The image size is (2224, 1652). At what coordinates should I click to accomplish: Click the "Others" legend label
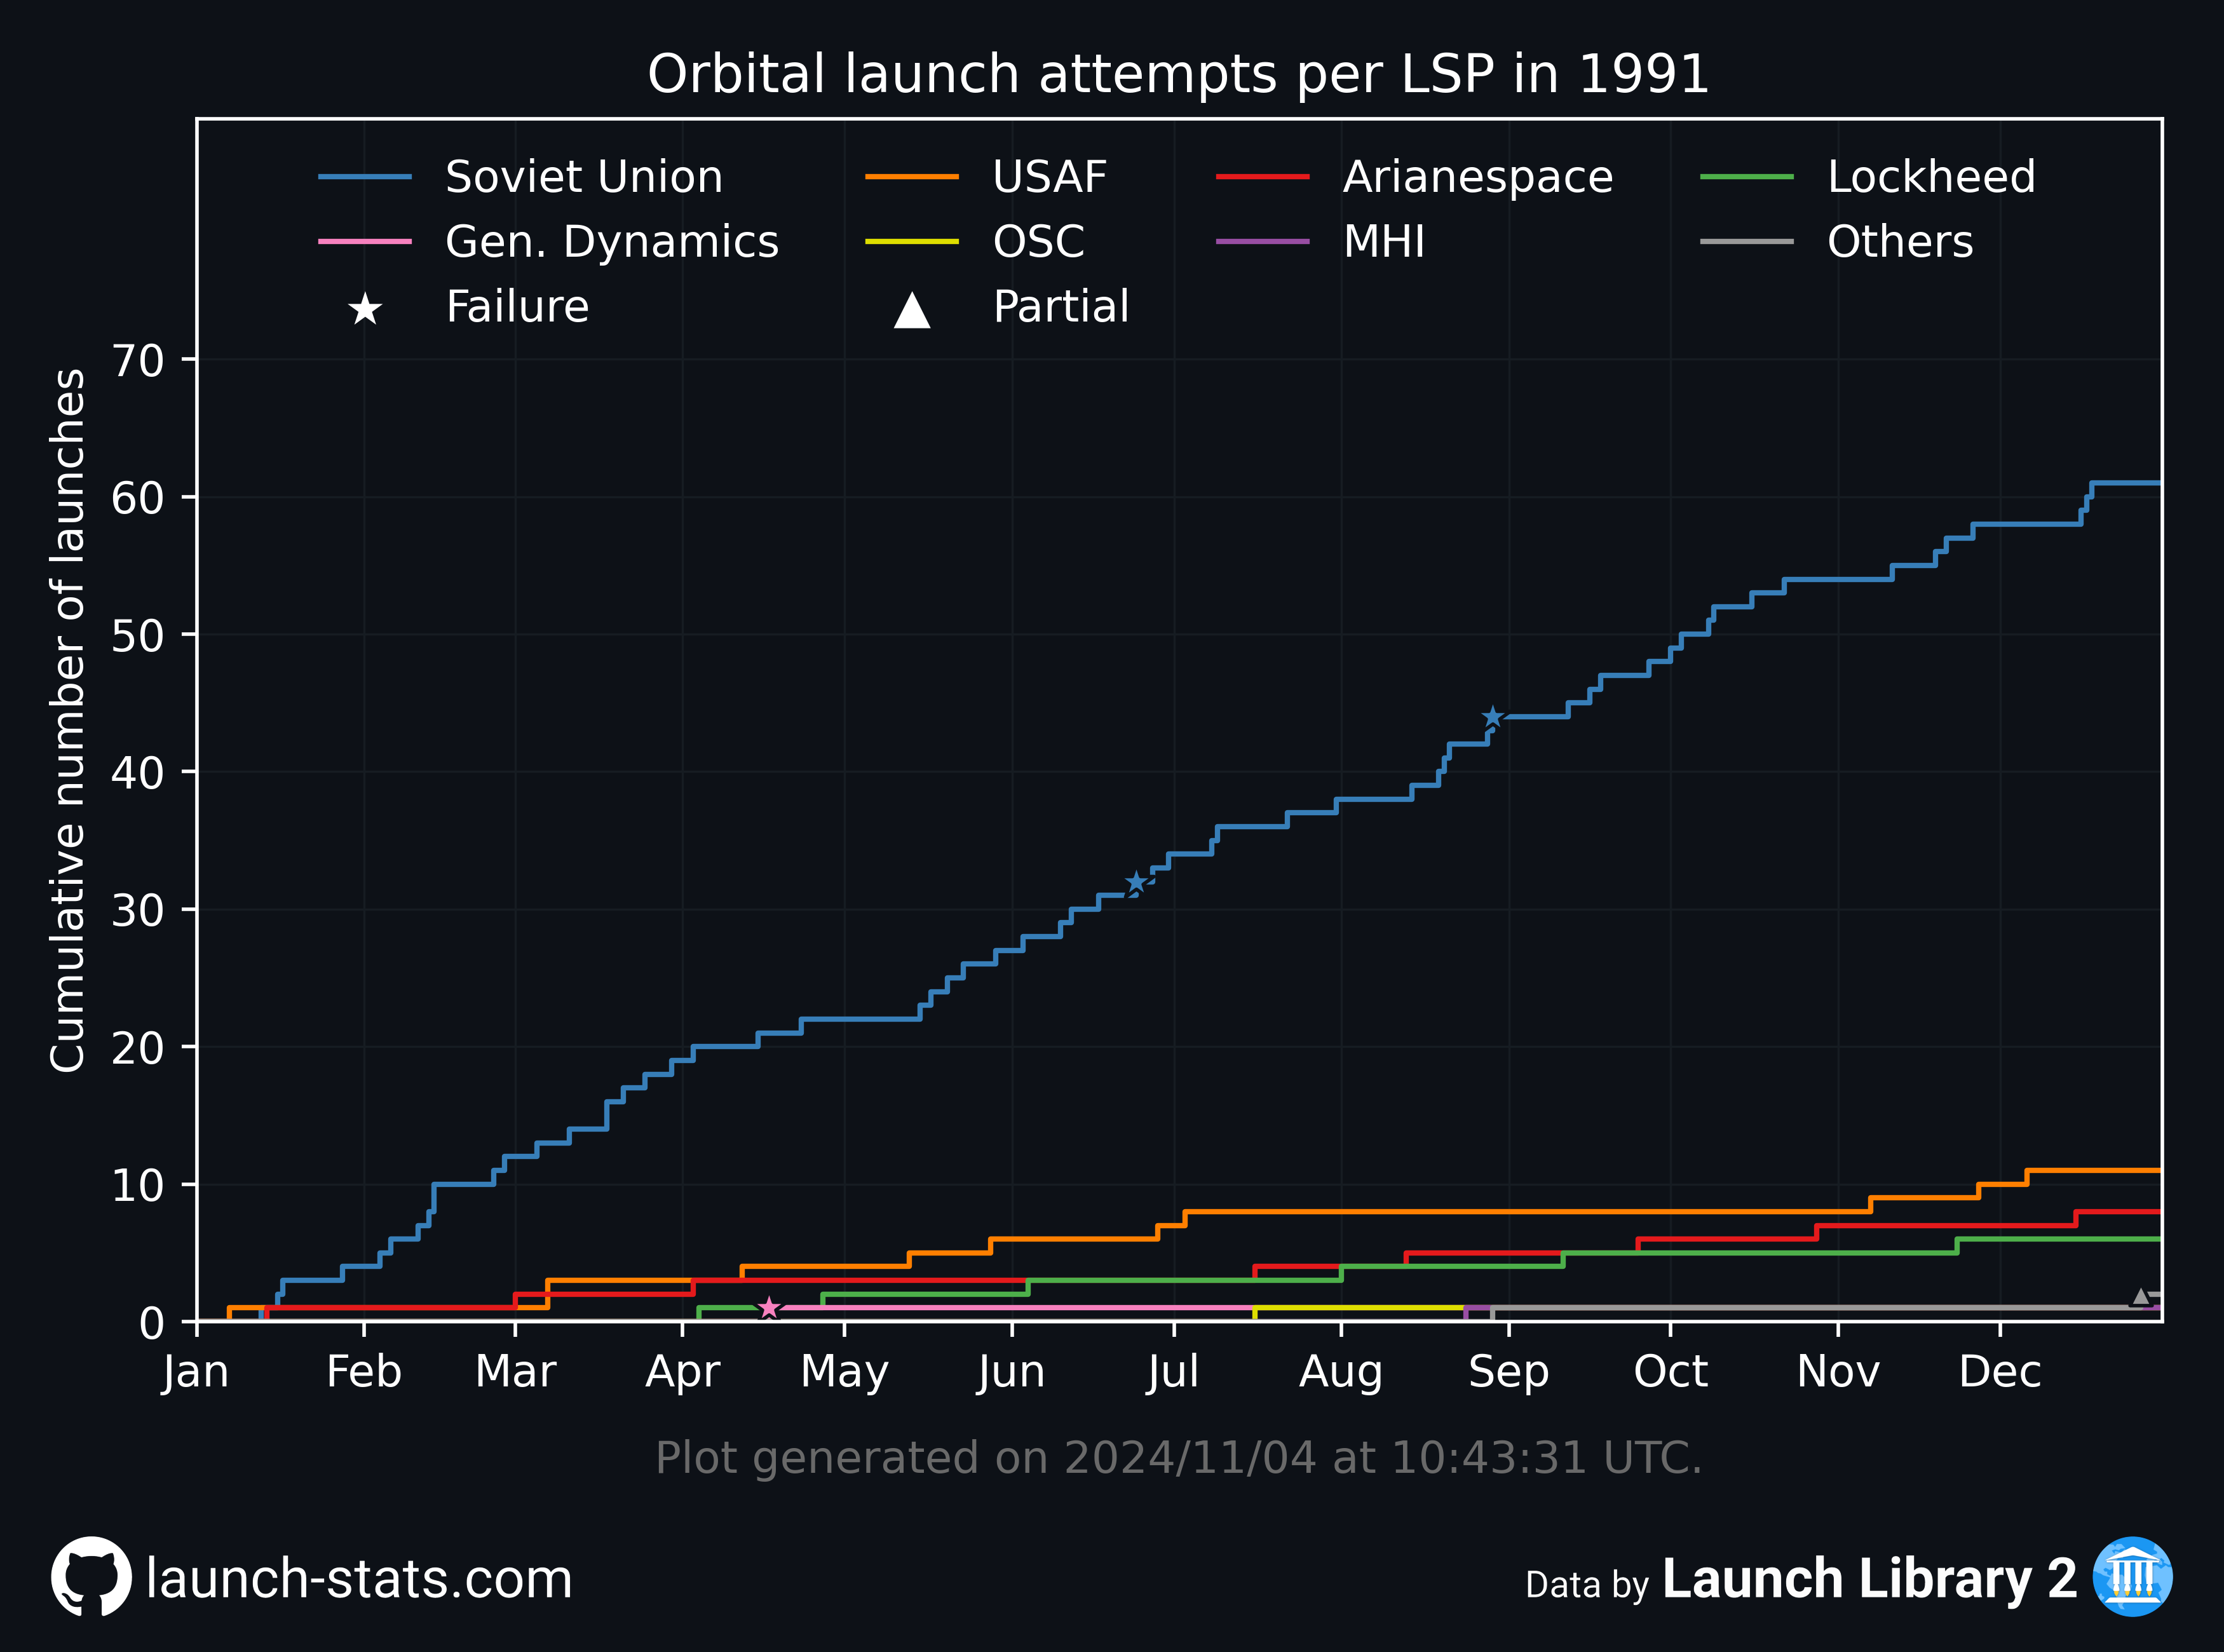coord(1900,242)
